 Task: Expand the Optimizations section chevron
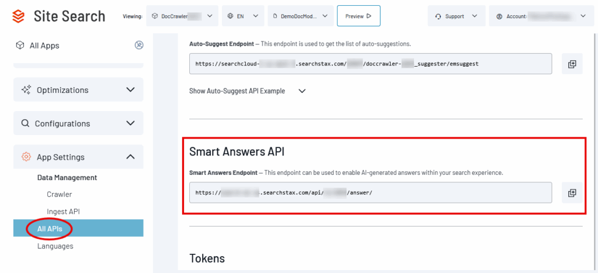130,90
